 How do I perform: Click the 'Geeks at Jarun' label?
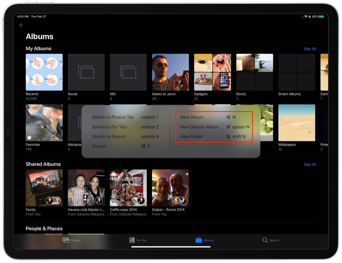164,94
